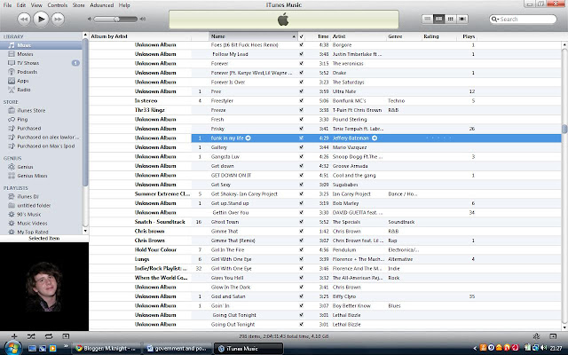This screenshot has height=355, width=568.
Task: Uncheck the Freestyler track checkbox
Action: 302,100
